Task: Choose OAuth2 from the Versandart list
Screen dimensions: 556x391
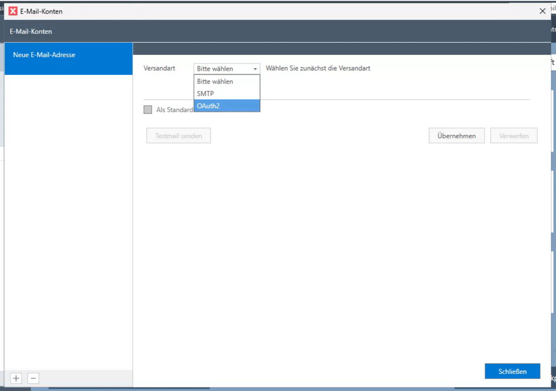Action: 227,105
